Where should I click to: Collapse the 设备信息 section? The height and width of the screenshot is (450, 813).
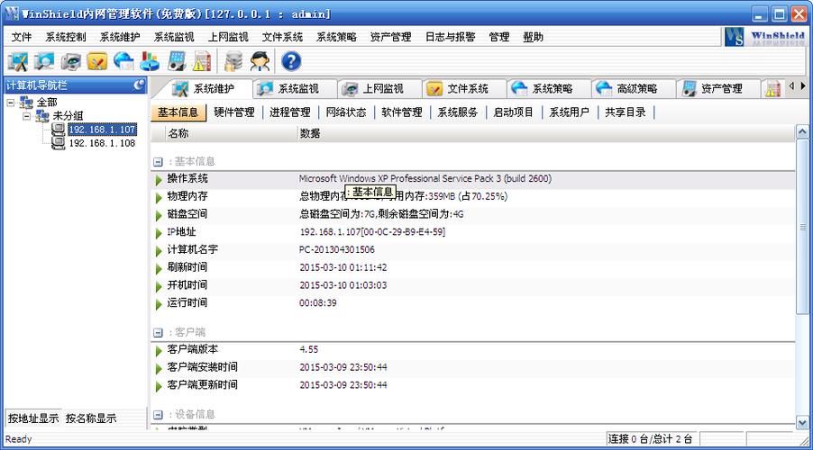[158, 415]
